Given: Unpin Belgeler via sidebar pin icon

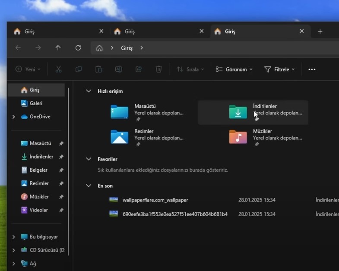Looking at the screenshot, I should 61,170.
